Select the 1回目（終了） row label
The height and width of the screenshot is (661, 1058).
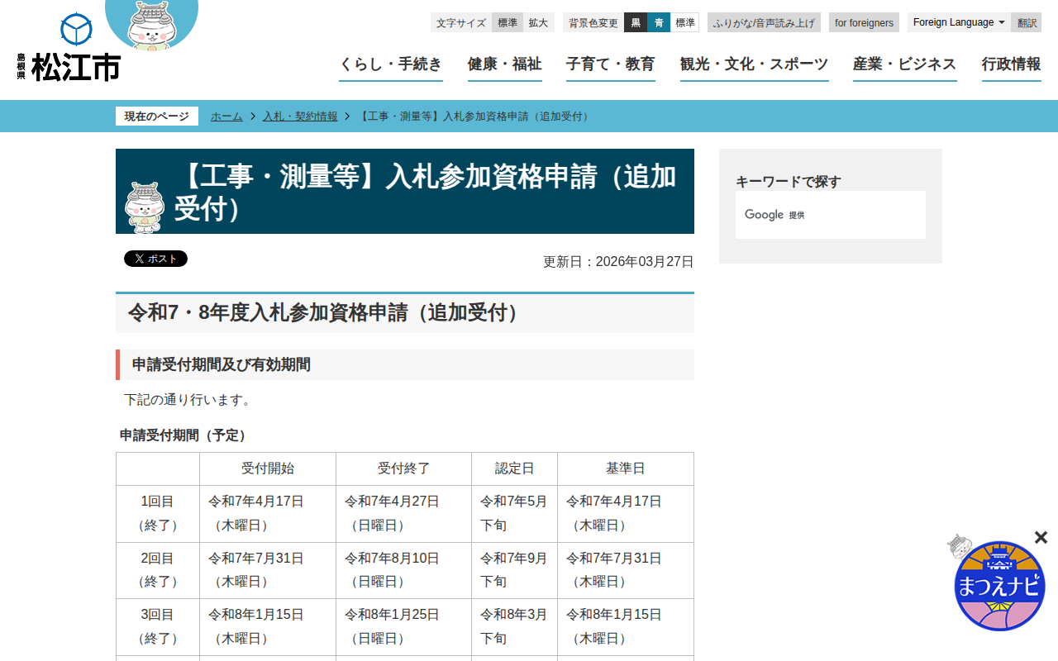coord(158,513)
